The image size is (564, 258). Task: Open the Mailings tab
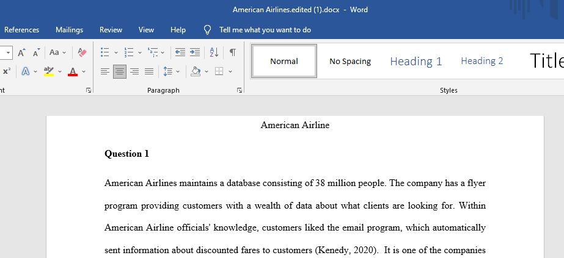pyautogui.click(x=70, y=30)
